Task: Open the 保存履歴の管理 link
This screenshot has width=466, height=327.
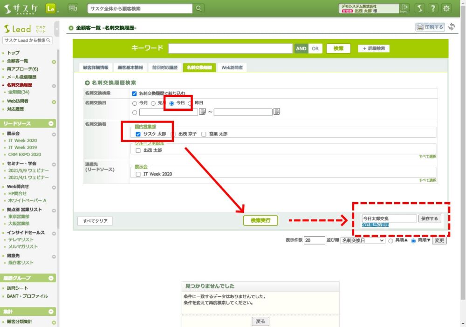Action: (x=375, y=225)
